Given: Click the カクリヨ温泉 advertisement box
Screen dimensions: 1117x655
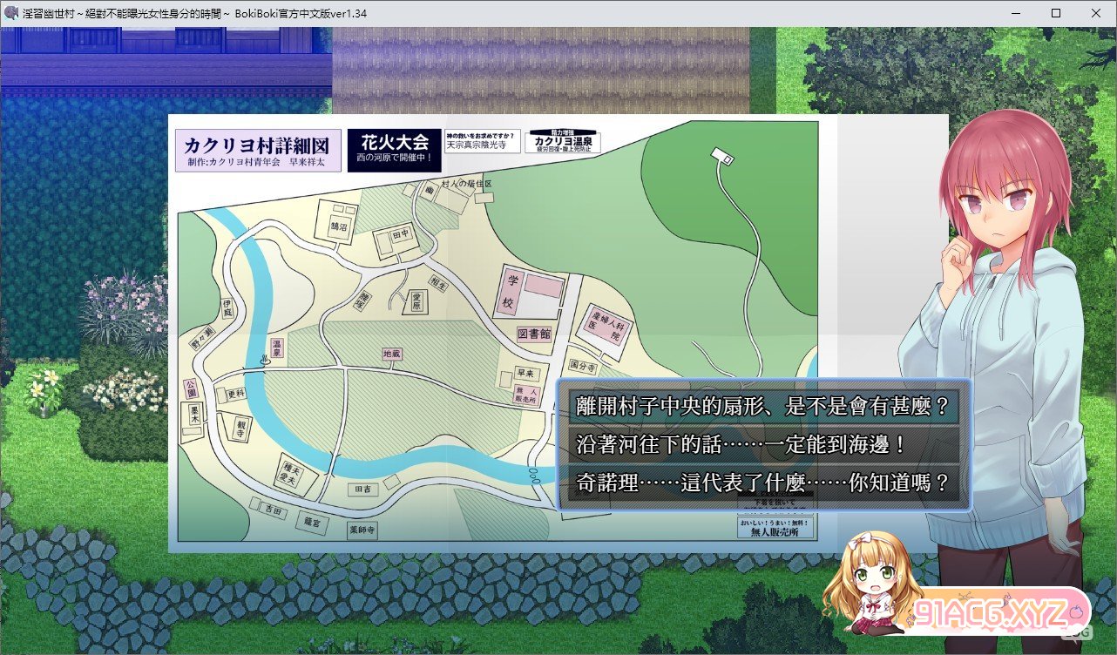Looking at the screenshot, I should coord(562,141).
